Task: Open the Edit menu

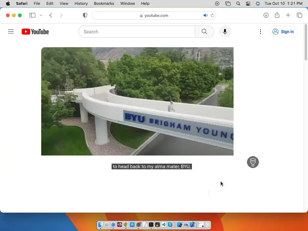Action: [50, 3]
